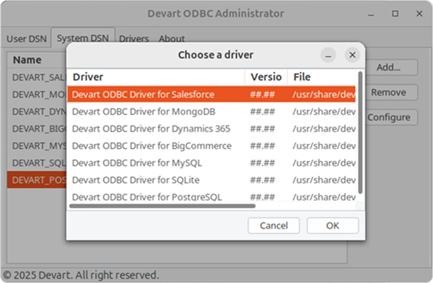Close the Devart ODBC Administrator window
433x283 pixels.
(x=419, y=14)
